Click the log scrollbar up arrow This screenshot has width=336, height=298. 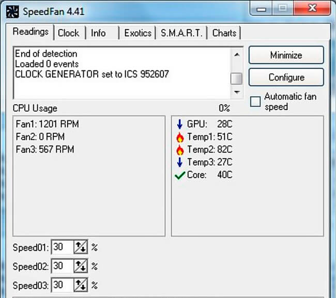pos(237,55)
